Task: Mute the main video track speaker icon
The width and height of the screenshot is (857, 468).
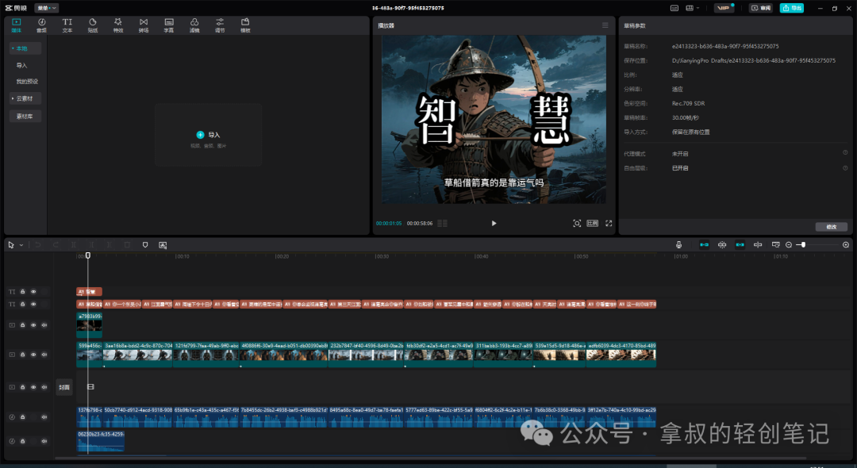Action: (x=44, y=355)
